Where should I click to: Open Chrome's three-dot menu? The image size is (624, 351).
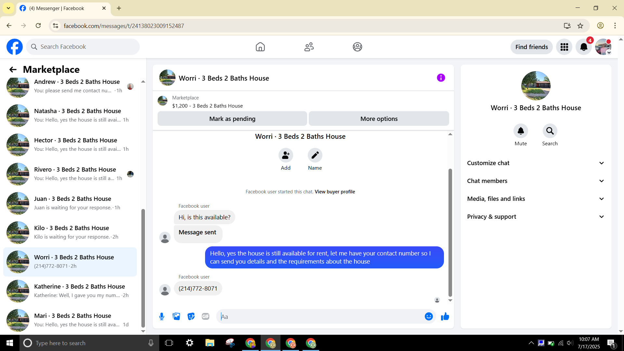615,26
